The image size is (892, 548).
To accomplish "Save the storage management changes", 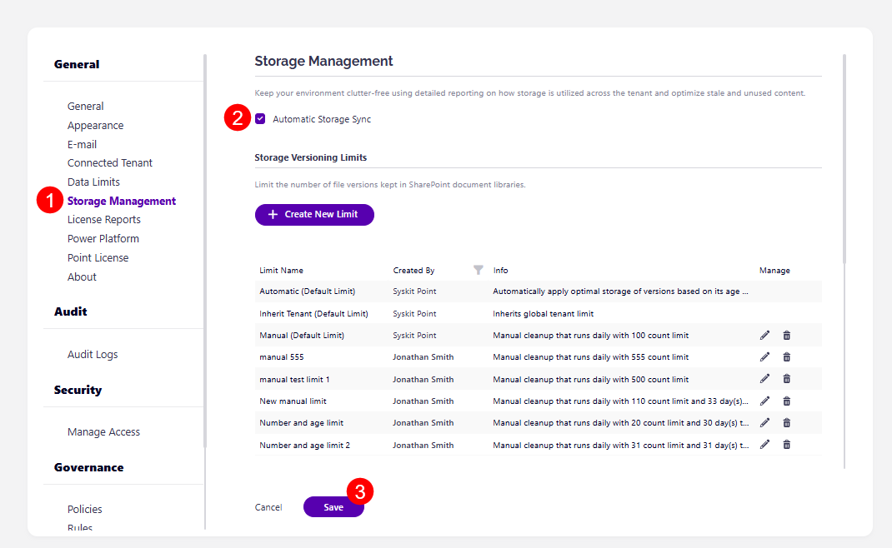I will pyautogui.click(x=333, y=506).
